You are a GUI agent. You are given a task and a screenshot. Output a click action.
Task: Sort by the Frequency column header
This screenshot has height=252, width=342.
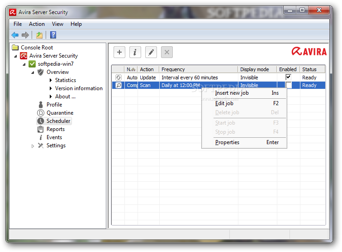point(199,69)
